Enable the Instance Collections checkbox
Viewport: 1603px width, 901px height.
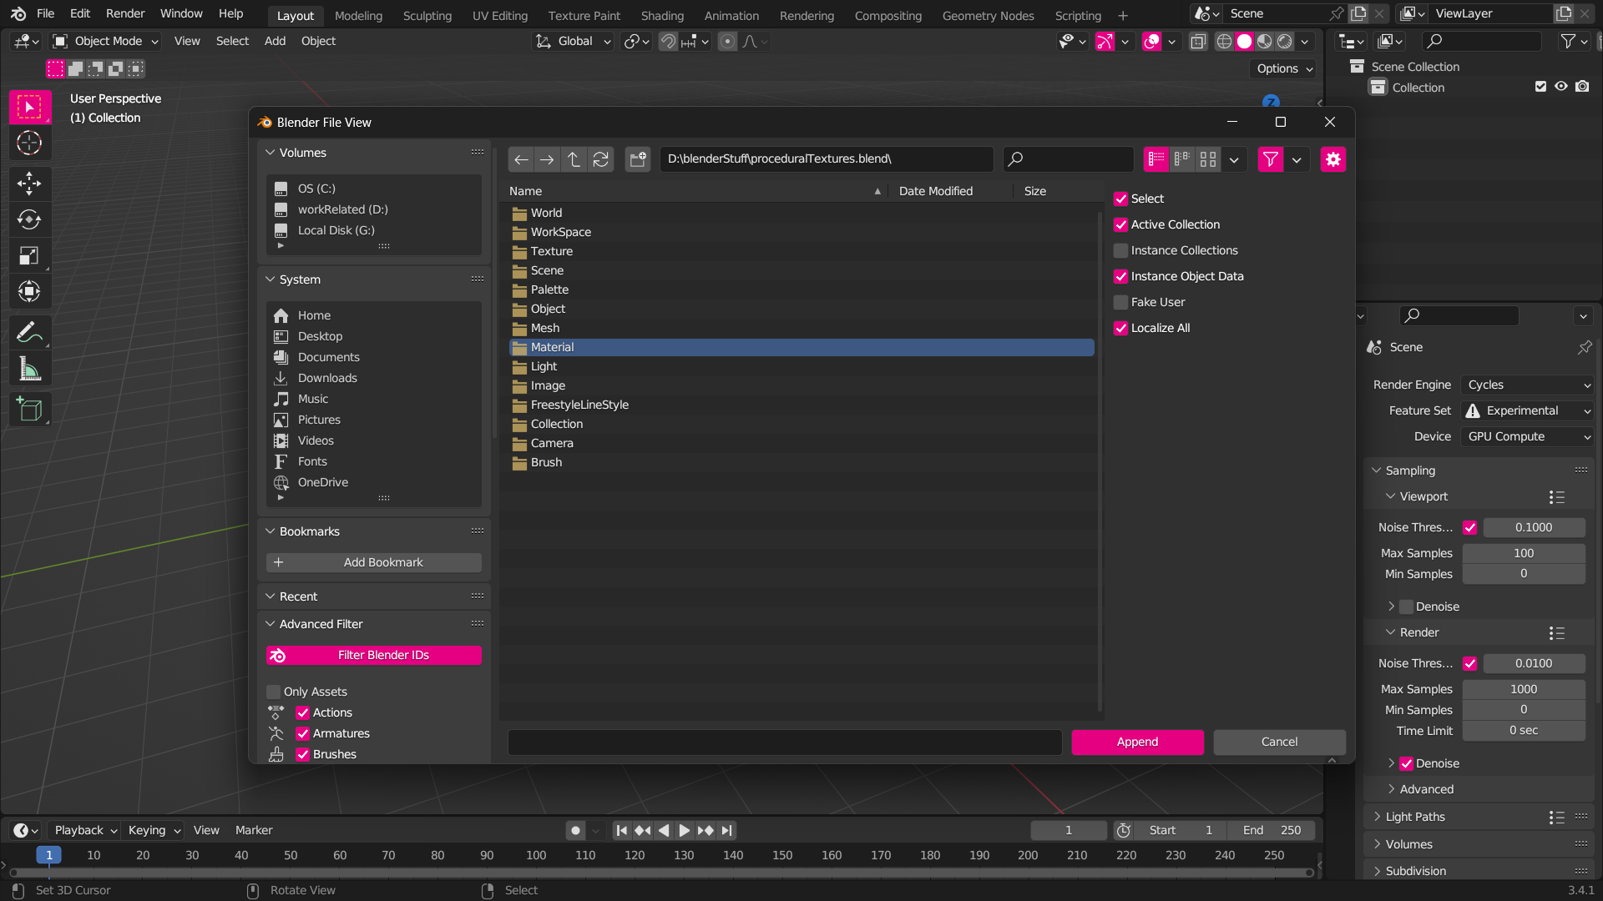tap(1121, 250)
